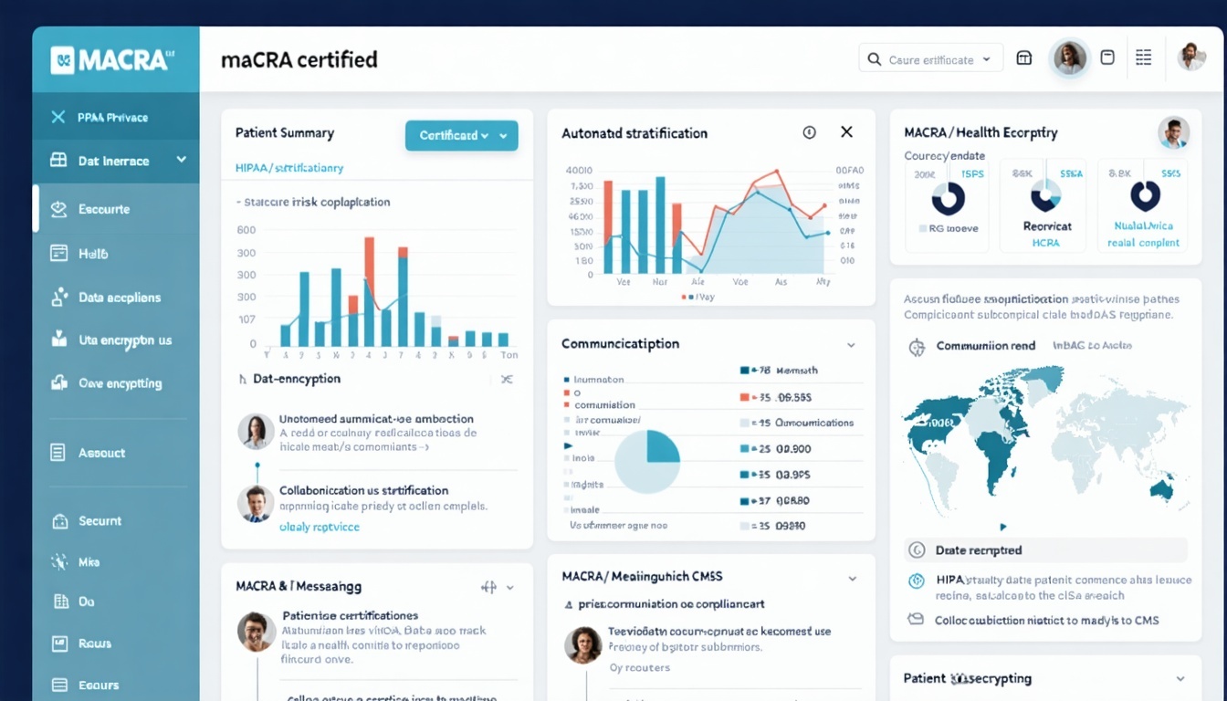Open the info icon on Automated stratification panel

click(809, 132)
